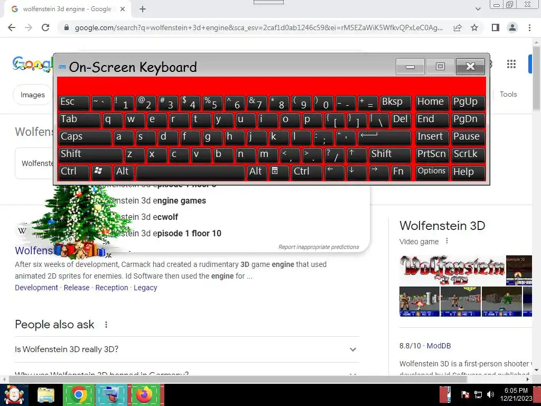Screen dimensions: 541x406
Task: Open the search Tools menu
Action: click(x=508, y=94)
